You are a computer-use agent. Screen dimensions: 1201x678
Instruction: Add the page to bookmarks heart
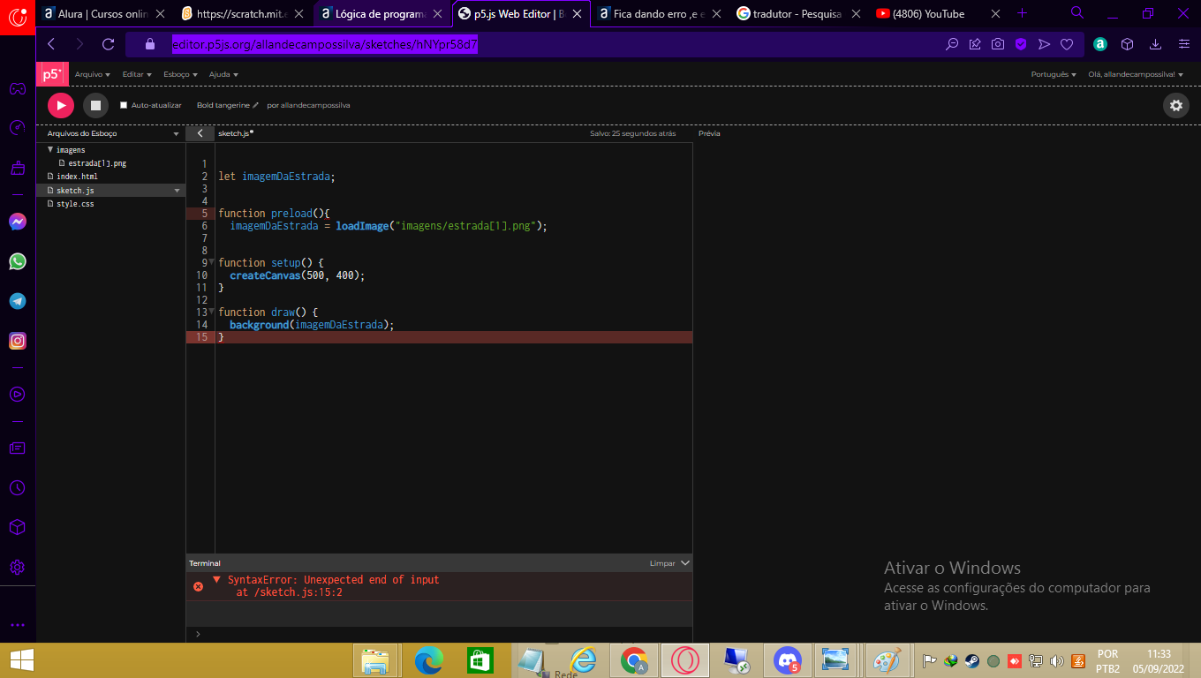(x=1067, y=44)
